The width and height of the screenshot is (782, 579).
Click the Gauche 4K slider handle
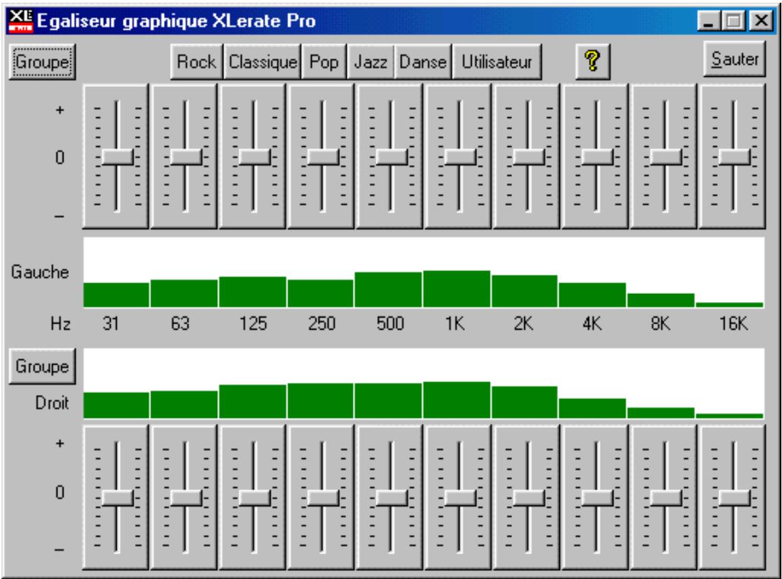(597, 157)
